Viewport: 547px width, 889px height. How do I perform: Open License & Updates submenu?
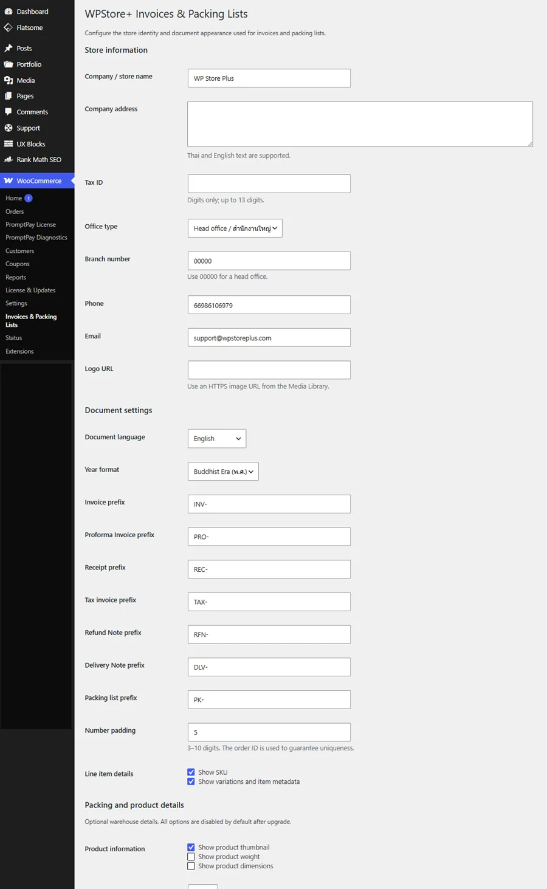[x=30, y=290]
